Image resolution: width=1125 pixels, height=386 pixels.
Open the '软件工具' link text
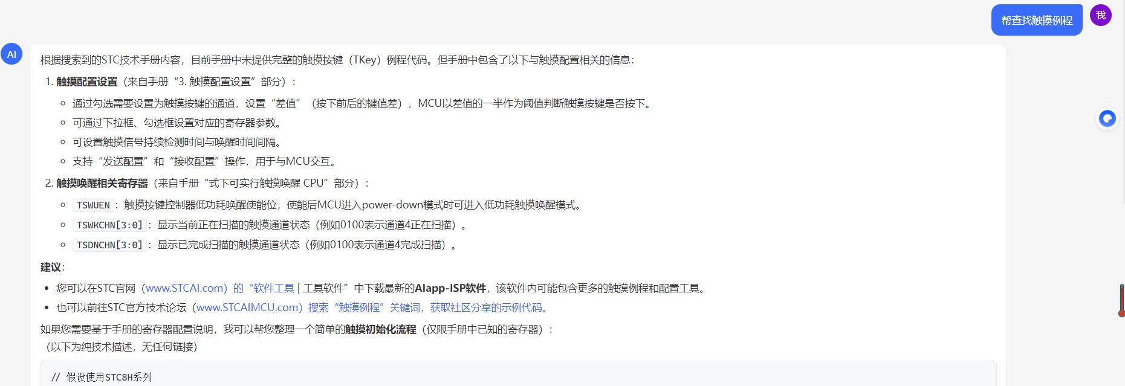[x=273, y=288]
